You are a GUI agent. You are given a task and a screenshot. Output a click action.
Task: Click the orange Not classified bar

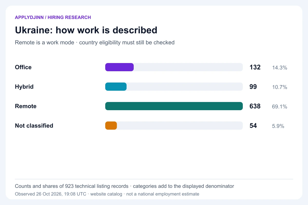click(x=111, y=126)
